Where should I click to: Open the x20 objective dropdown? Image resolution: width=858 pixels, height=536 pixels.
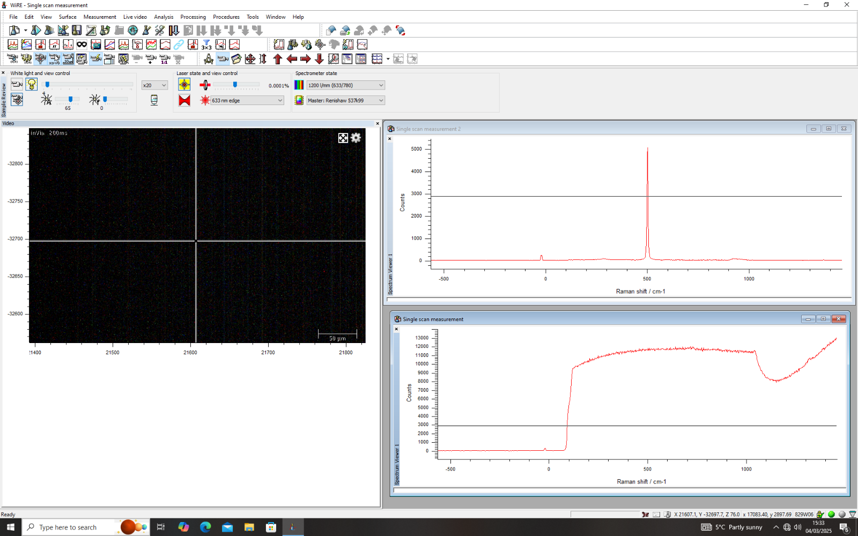(154, 85)
